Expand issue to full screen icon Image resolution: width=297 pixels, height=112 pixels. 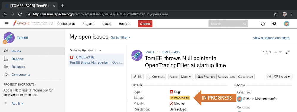287,52
